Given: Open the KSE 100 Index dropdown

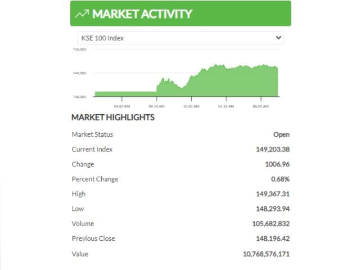Looking at the screenshot, I should click(181, 38).
